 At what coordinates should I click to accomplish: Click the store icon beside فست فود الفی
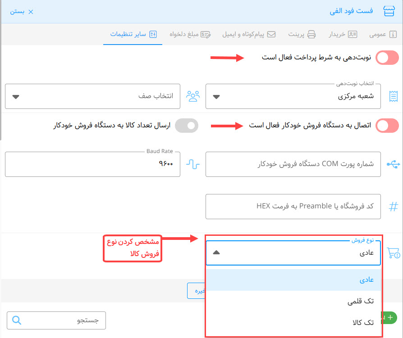tap(389, 11)
